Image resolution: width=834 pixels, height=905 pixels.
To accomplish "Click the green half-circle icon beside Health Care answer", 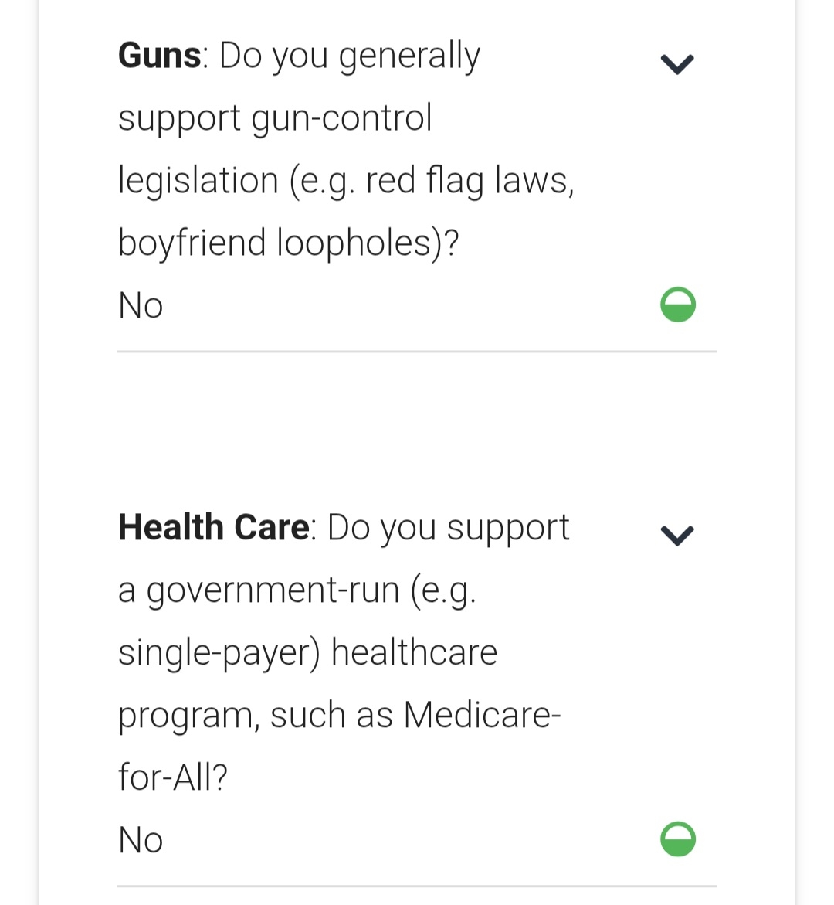I will point(678,839).
